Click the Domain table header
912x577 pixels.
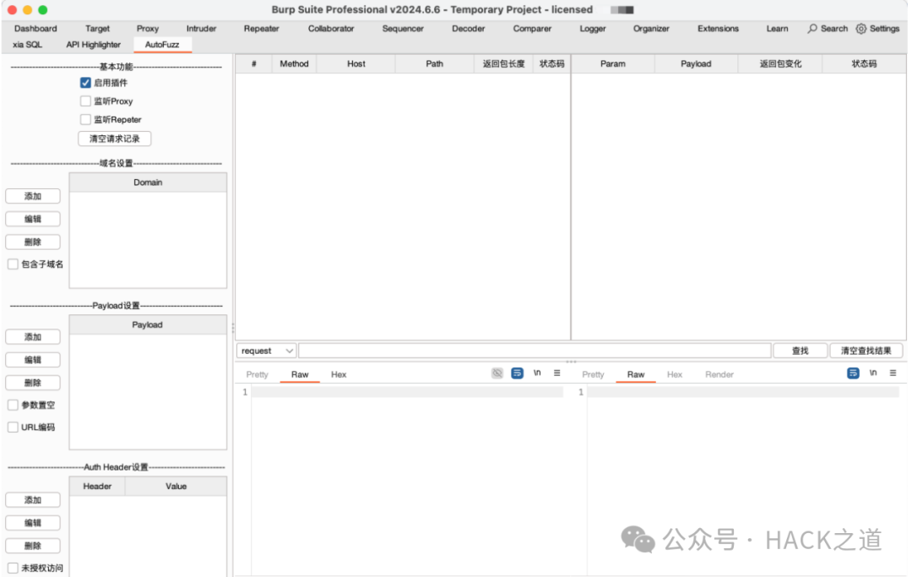coord(148,182)
